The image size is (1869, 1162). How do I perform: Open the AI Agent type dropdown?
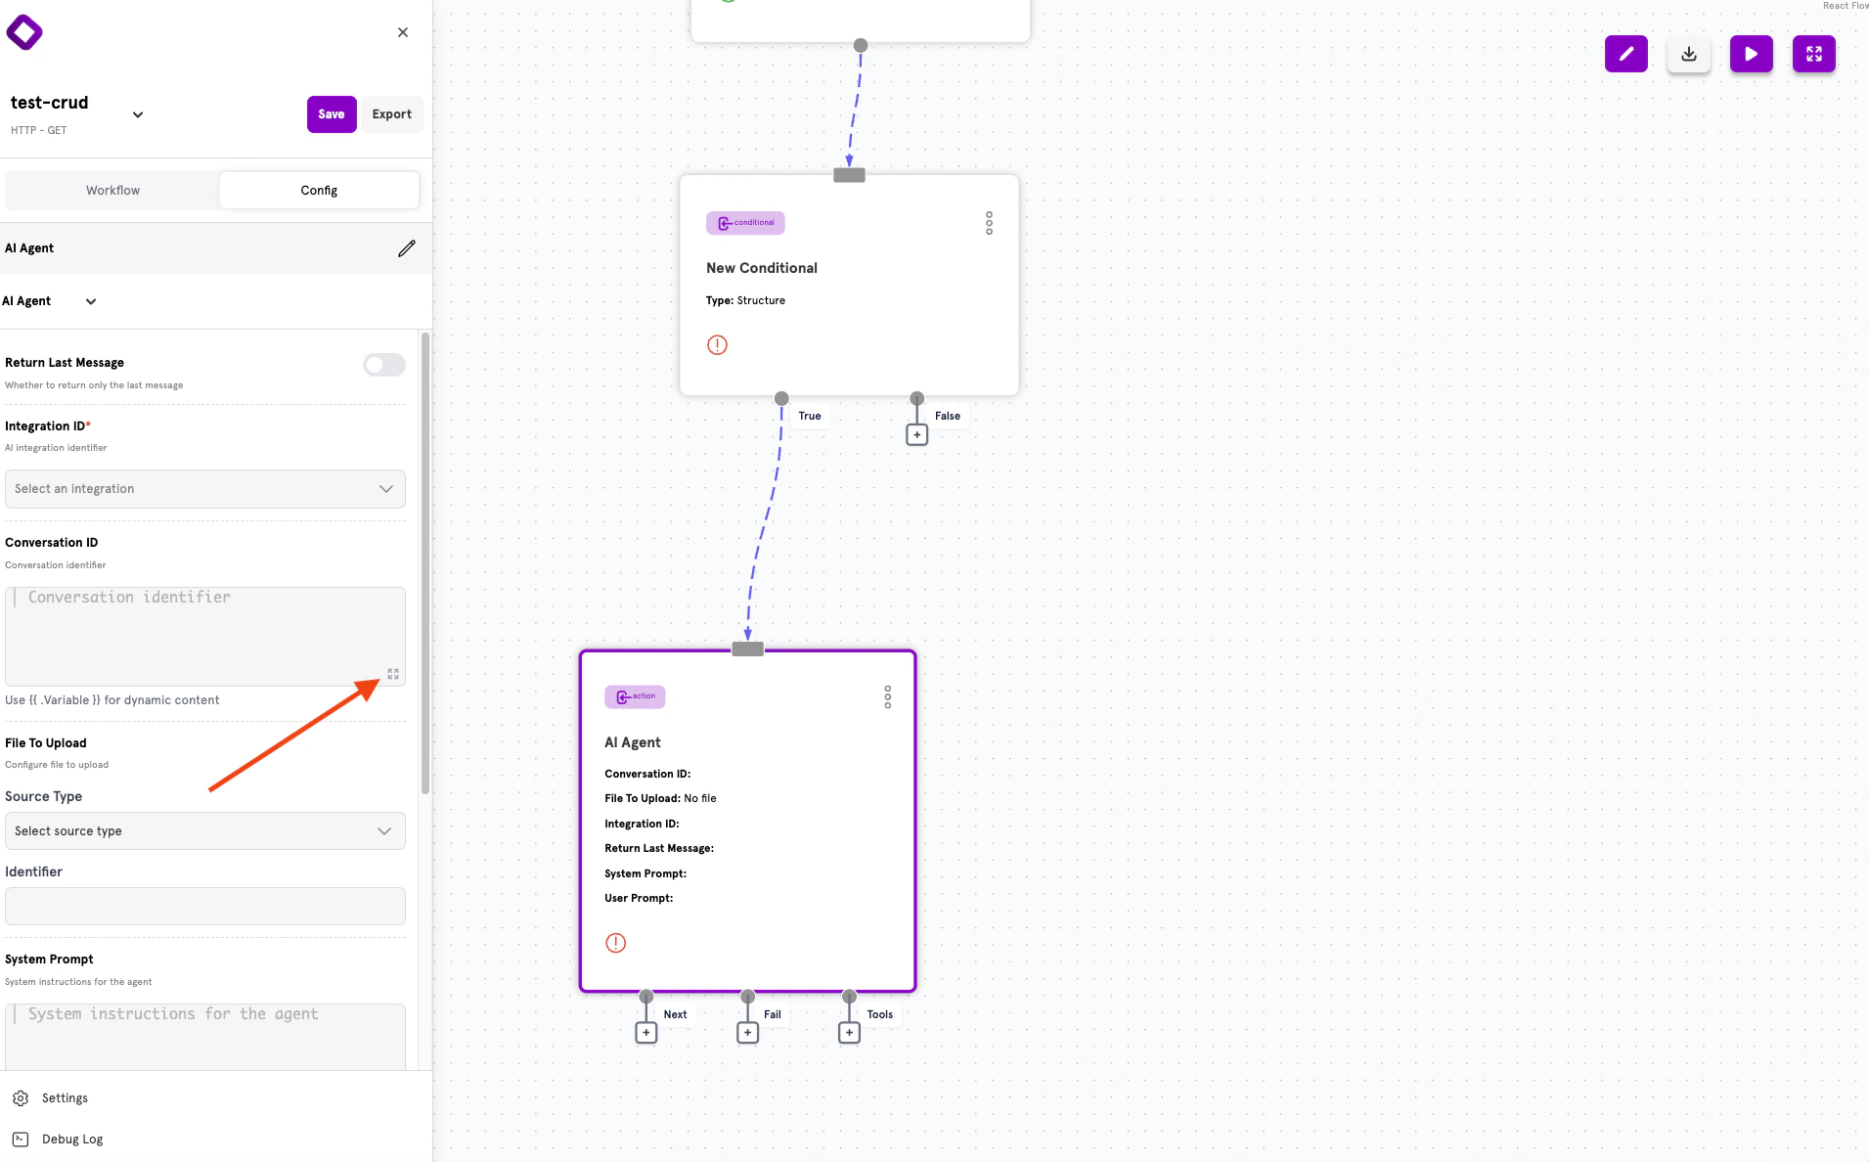(x=91, y=301)
